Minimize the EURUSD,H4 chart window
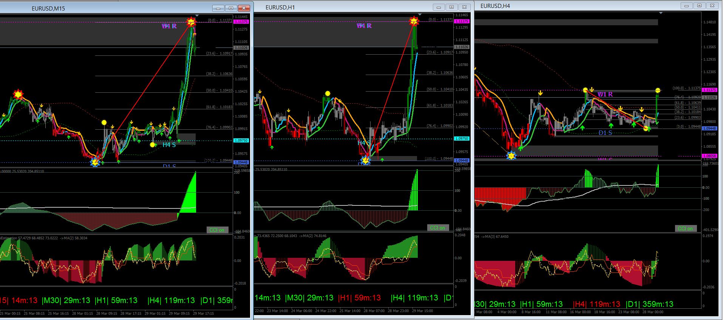The width and height of the screenshot is (723, 320). pos(687,6)
